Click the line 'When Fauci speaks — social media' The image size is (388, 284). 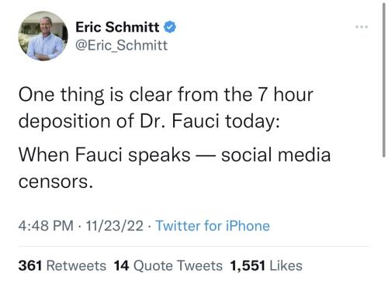pyautogui.click(x=175, y=155)
